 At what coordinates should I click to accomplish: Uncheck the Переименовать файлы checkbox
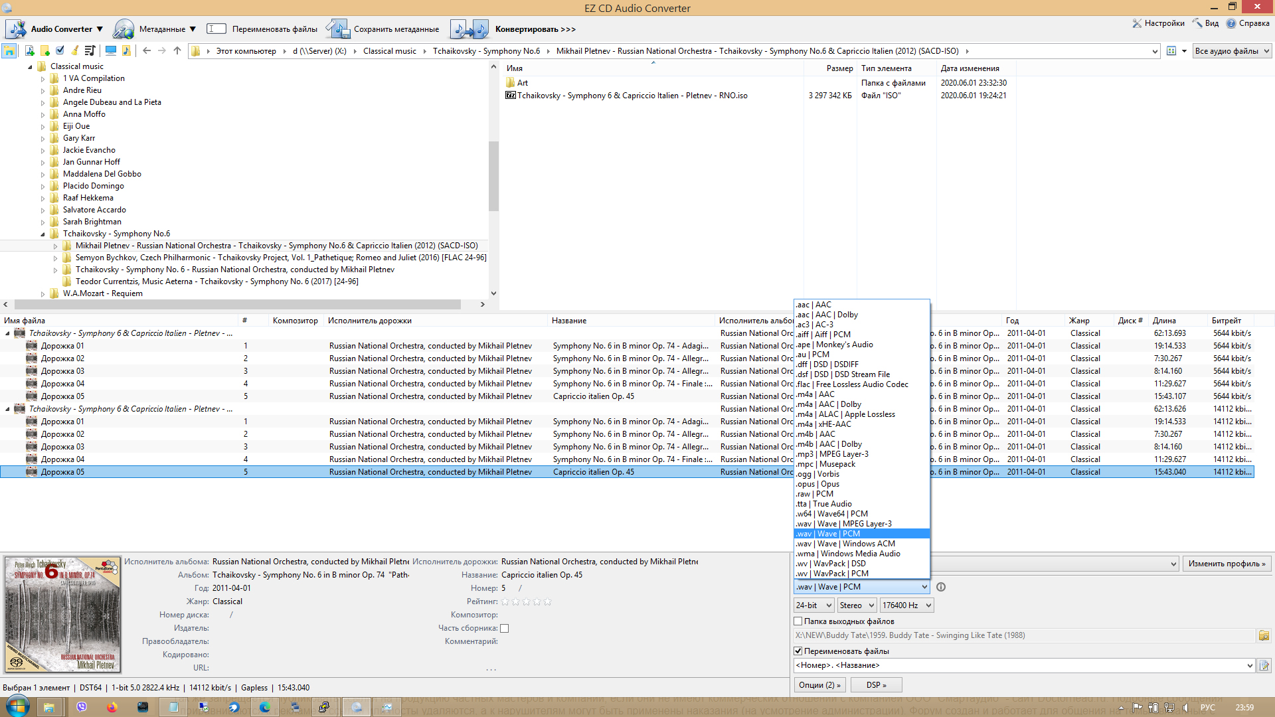pyautogui.click(x=798, y=651)
